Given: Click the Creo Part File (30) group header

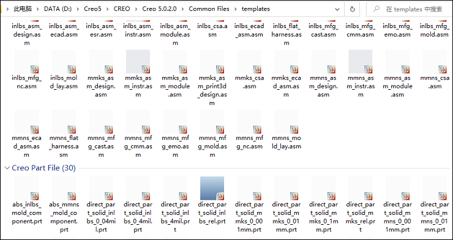Looking at the screenshot, I should pos(43,168).
